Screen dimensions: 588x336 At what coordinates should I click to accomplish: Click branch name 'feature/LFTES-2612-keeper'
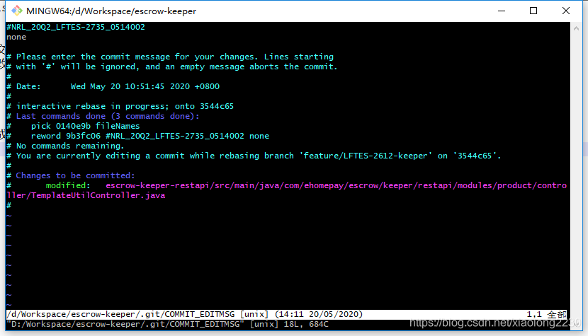click(x=366, y=156)
